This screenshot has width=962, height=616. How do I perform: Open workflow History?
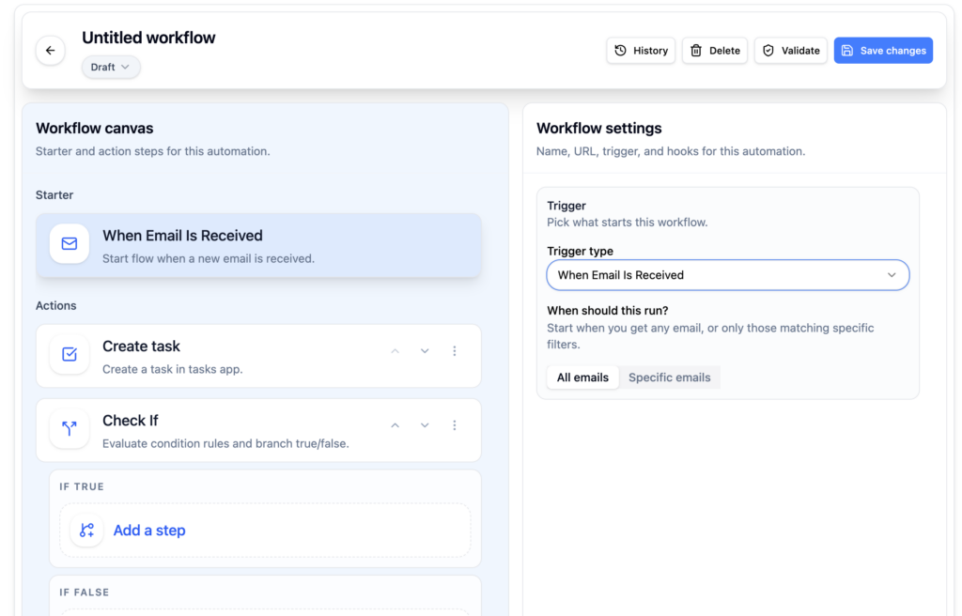point(641,51)
